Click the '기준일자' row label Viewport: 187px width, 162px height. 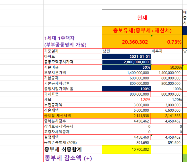72,51
